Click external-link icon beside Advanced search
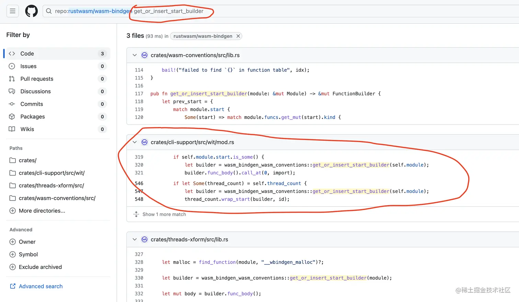 (x=13, y=286)
